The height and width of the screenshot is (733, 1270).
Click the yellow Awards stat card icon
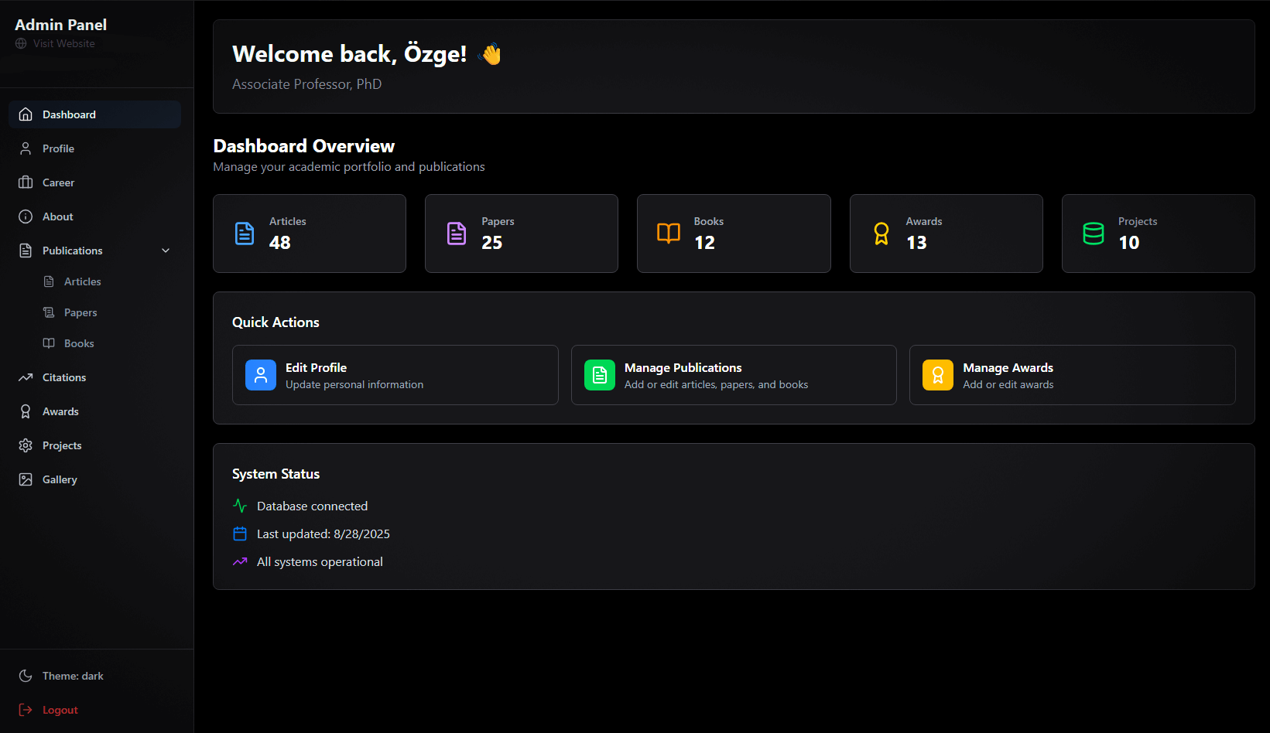[881, 234]
